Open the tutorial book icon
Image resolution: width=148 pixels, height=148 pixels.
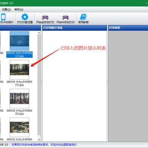[83, 17]
